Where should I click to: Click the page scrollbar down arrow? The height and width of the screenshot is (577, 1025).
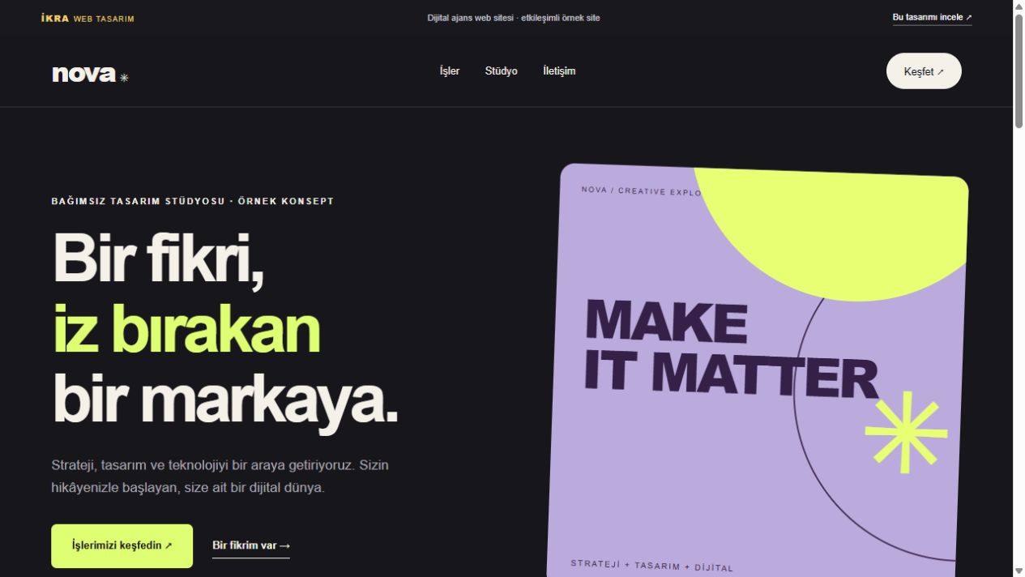click(1019, 571)
